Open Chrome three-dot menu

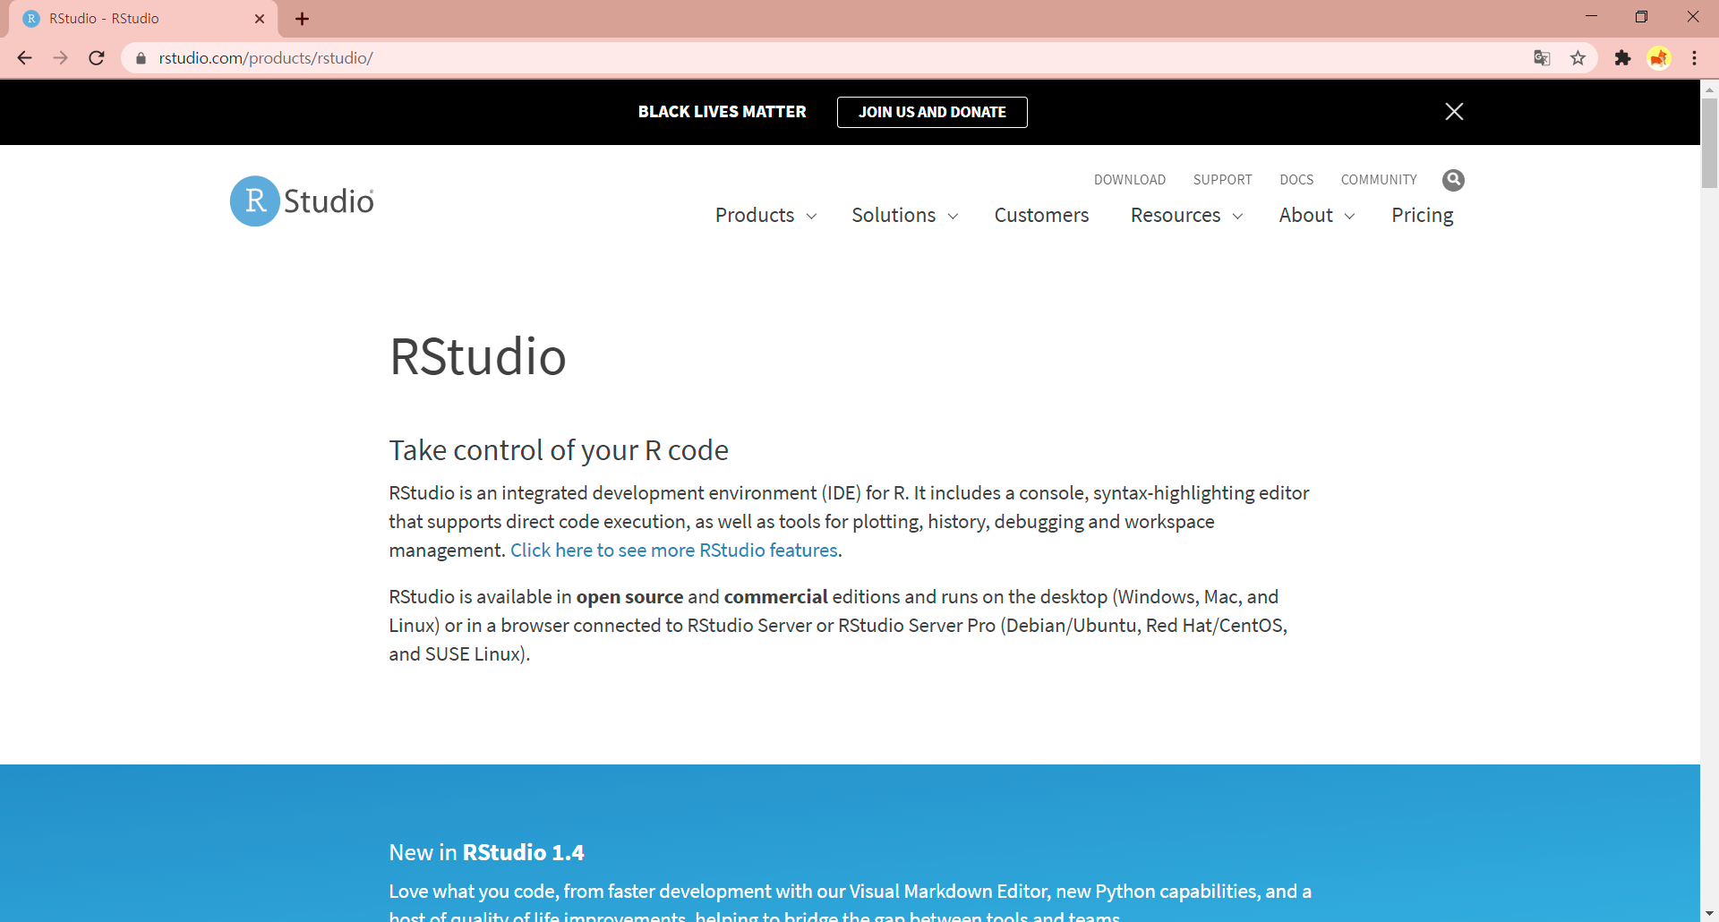[1694, 58]
